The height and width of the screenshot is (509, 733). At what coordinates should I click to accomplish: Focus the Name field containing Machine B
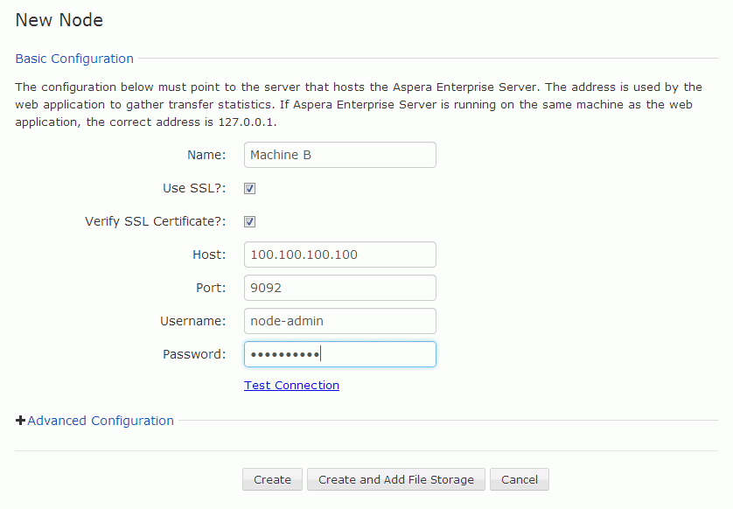tap(340, 155)
